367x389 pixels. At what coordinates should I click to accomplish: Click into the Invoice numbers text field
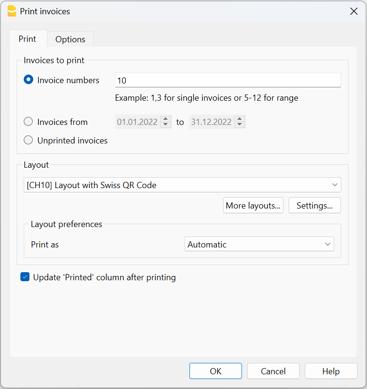(228, 80)
